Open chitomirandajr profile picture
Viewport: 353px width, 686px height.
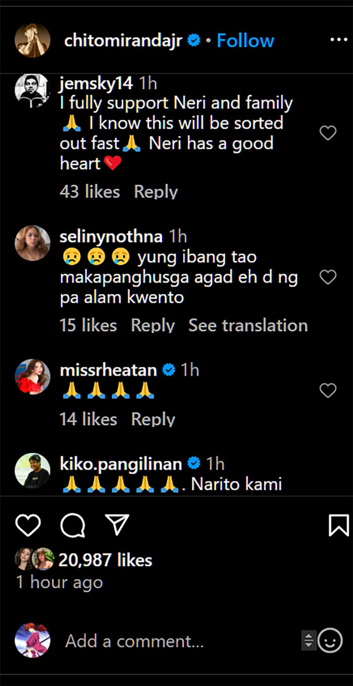32,40
